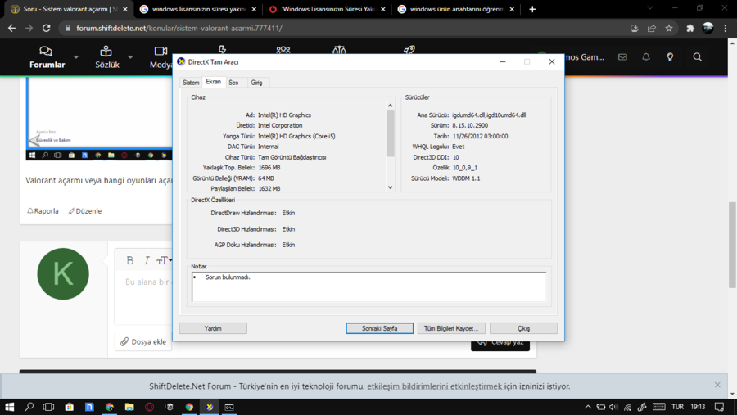Open the forum messages envelope icon
737x415 pixels.
[622, 56]
